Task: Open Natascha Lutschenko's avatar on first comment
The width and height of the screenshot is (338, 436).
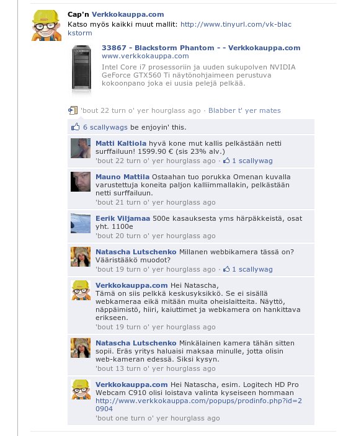Action: [x=81, y=257]
